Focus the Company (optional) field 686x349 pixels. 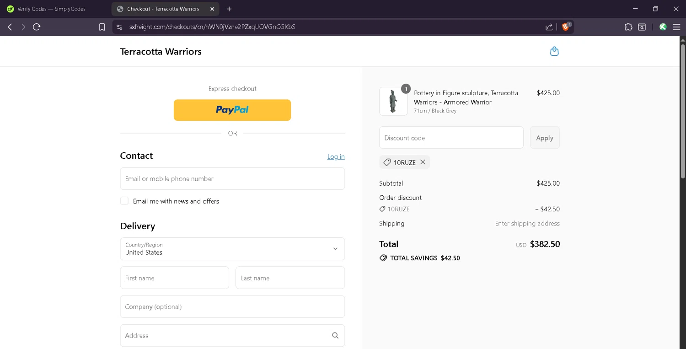point(232,306)
